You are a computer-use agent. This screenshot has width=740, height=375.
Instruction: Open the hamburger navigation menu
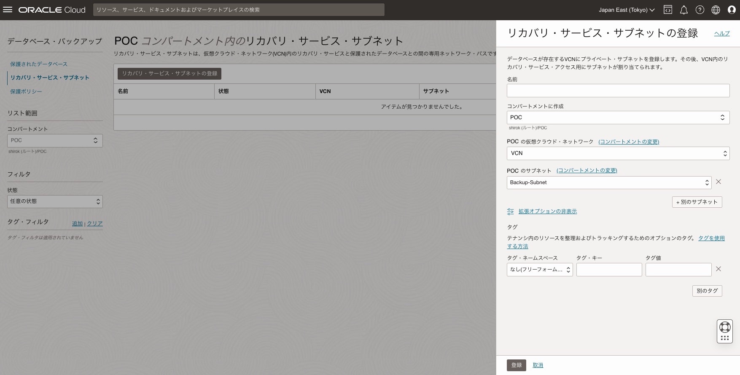(8, 10)
